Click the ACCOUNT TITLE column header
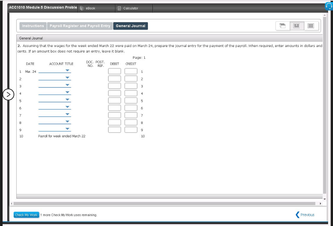The width and height of the screenshot is (333, 226). click(x=61, y=64)
